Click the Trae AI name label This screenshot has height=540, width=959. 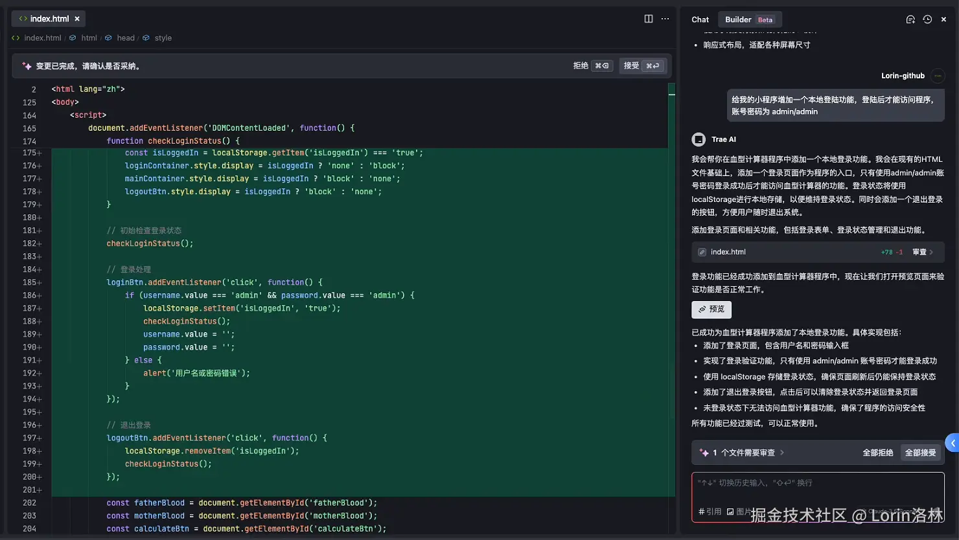[724, 139]
